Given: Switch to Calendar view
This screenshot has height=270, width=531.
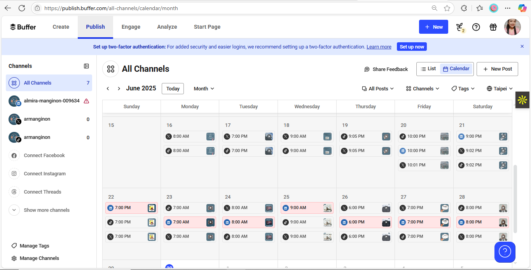Looking at the screenshot, I should point(456,69).
